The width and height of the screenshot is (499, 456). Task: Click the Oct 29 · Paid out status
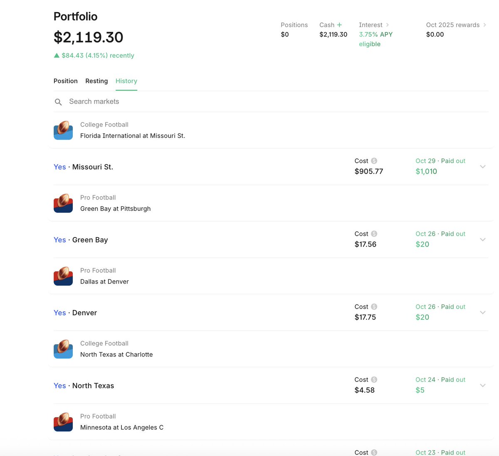440,161
